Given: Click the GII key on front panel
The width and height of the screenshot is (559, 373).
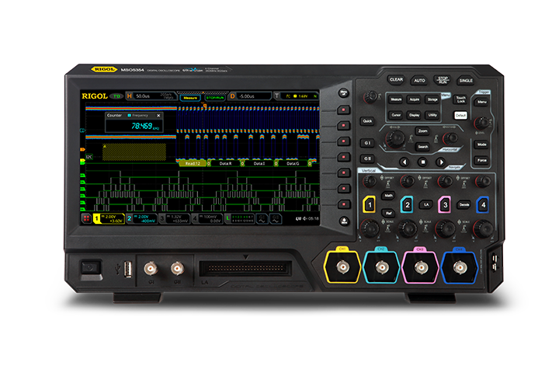Looking at the screenshot, I should pos(367,159).
